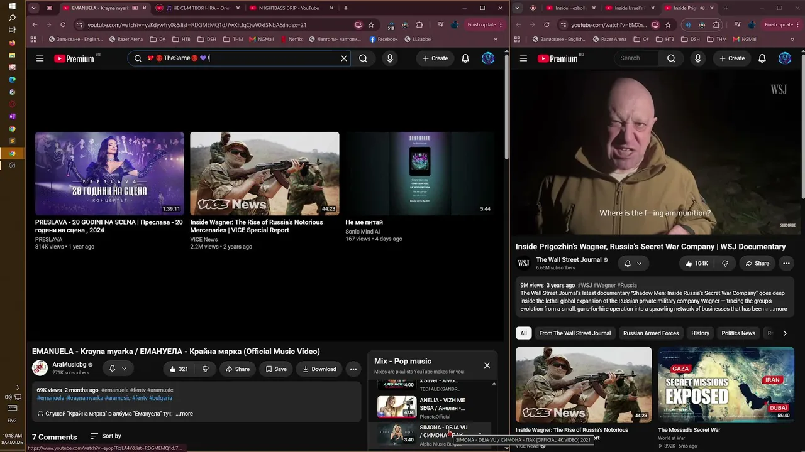Viewport: 805px width, 452px height.
Task: Go back in the left browser window
Action: point(35,24)
